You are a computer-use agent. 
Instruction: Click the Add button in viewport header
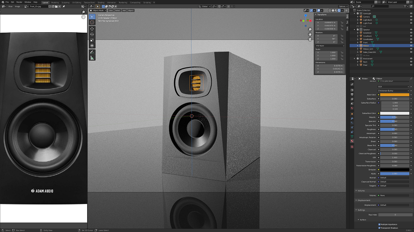click(x=124, y=10)
